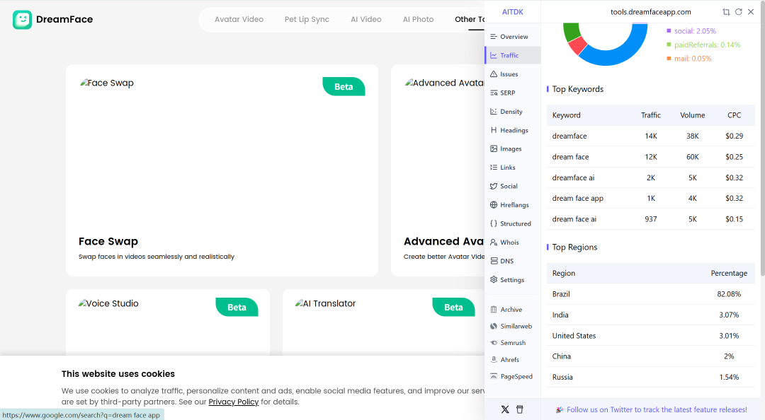Open the AI Translator card
This screenshot has height=420, width=765.
(x=383, y=322)
